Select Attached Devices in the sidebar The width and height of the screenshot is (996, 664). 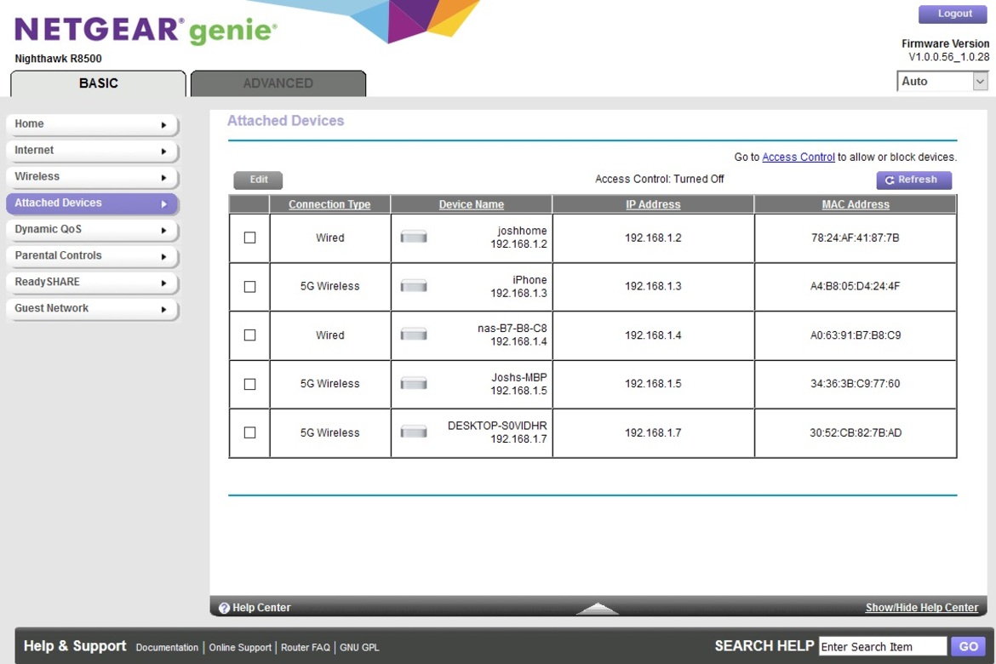93,203
